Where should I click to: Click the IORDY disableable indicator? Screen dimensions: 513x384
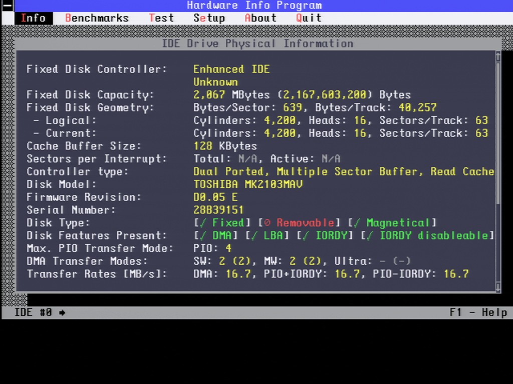point(427,235)
